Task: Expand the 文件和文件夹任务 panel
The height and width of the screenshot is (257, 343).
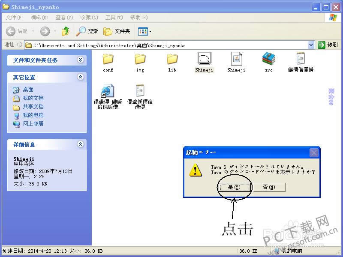Action: tap(80, 60)
